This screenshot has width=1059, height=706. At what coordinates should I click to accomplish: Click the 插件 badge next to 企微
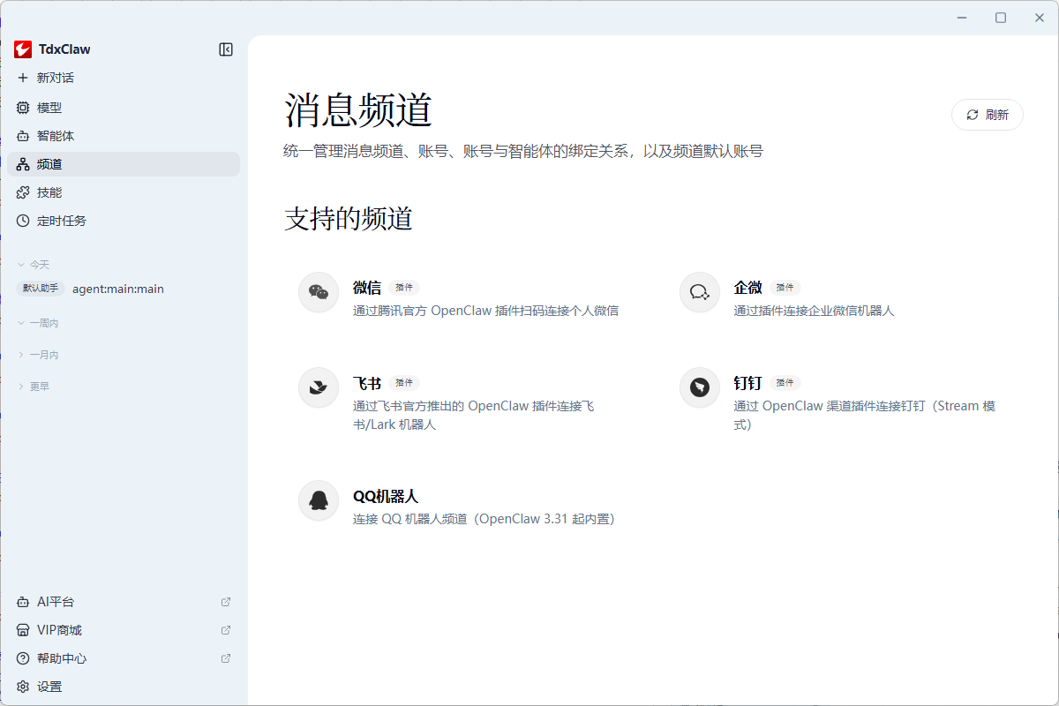(785, 288)
